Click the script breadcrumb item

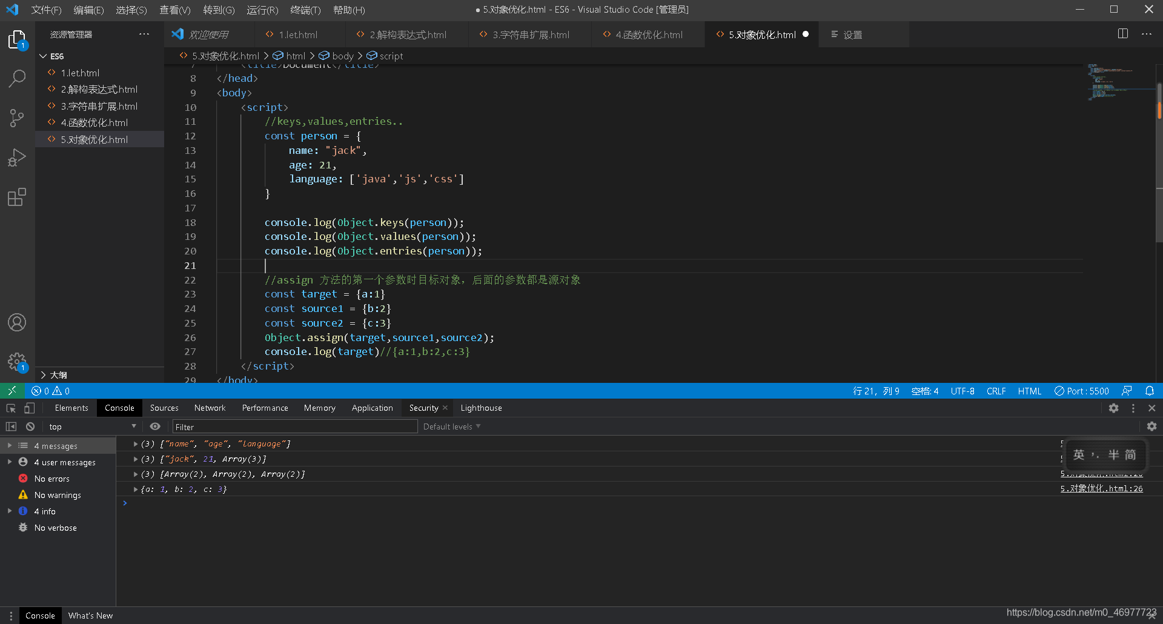pos(385,56)
